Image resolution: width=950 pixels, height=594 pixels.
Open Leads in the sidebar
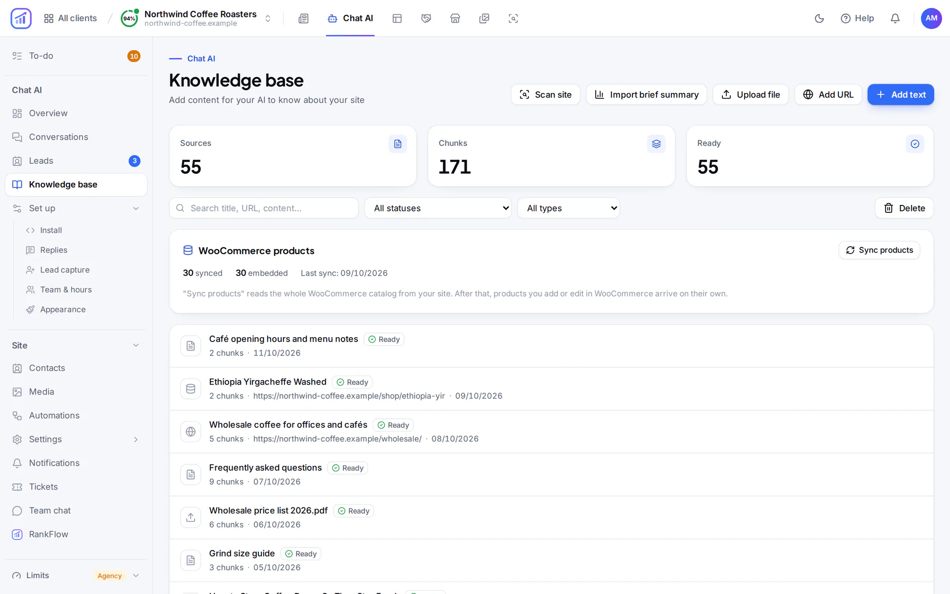76,161
